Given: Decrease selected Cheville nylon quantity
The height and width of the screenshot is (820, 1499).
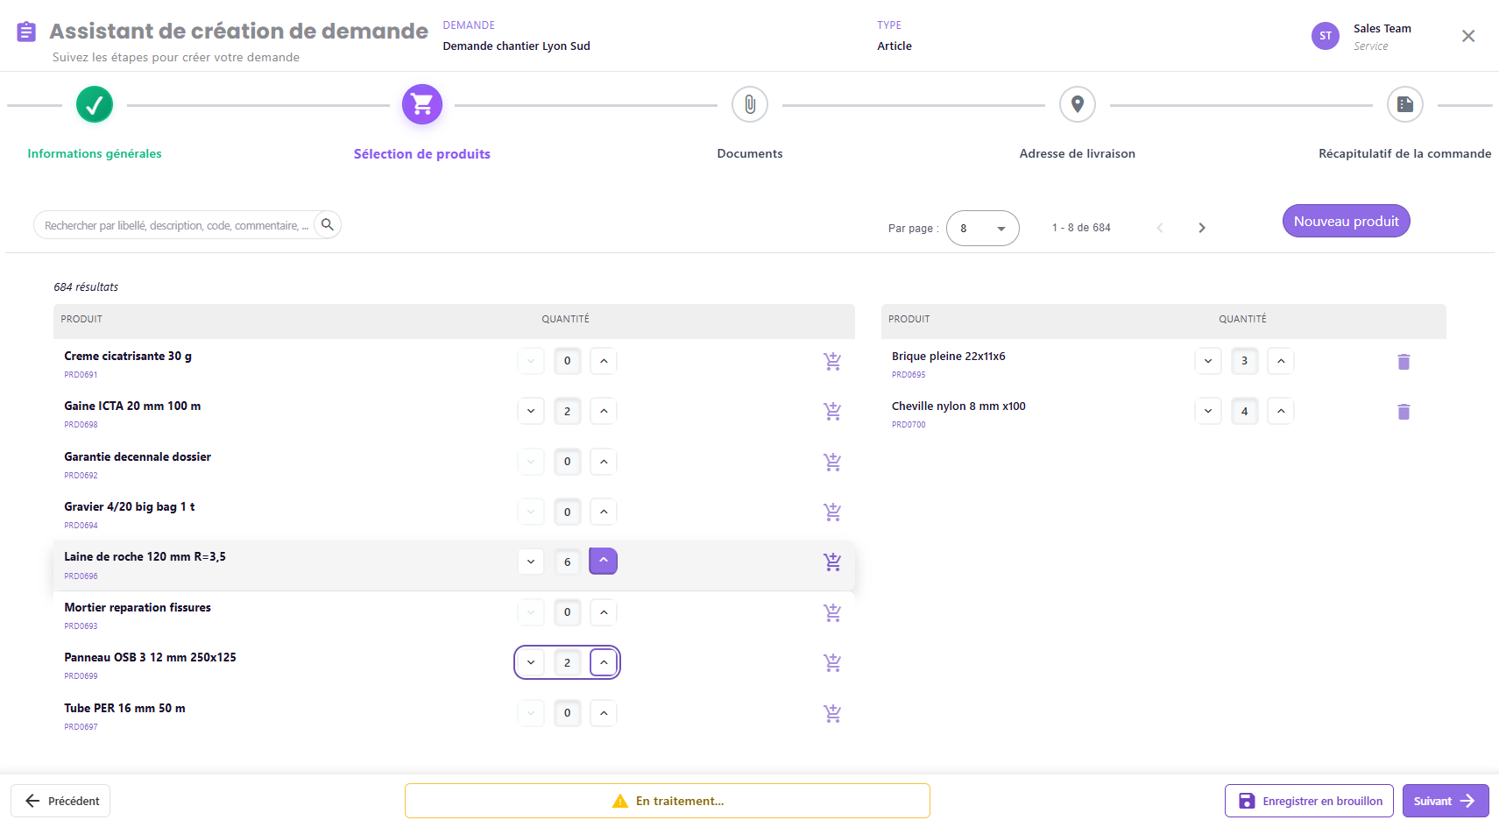Looking at the screenshot, I should [x=1208, y=411].
